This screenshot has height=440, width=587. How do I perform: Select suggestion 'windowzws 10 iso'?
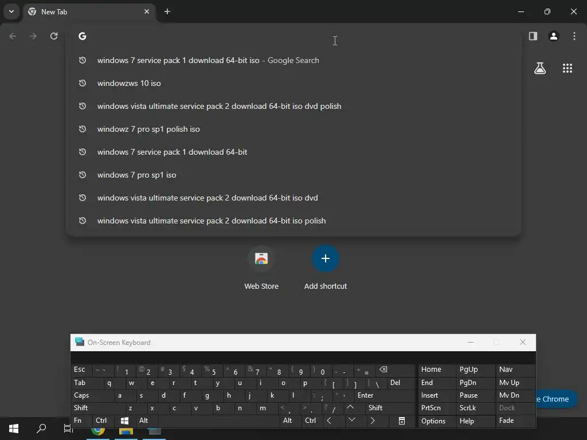[293, 83]
